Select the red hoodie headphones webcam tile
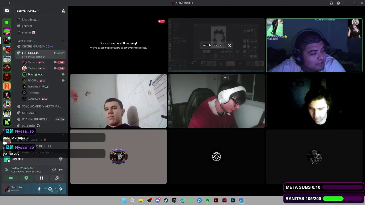 click(x=216, y=101)
